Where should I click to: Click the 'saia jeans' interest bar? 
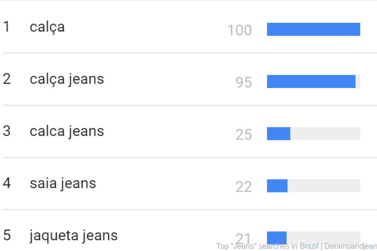click(277, 186)
